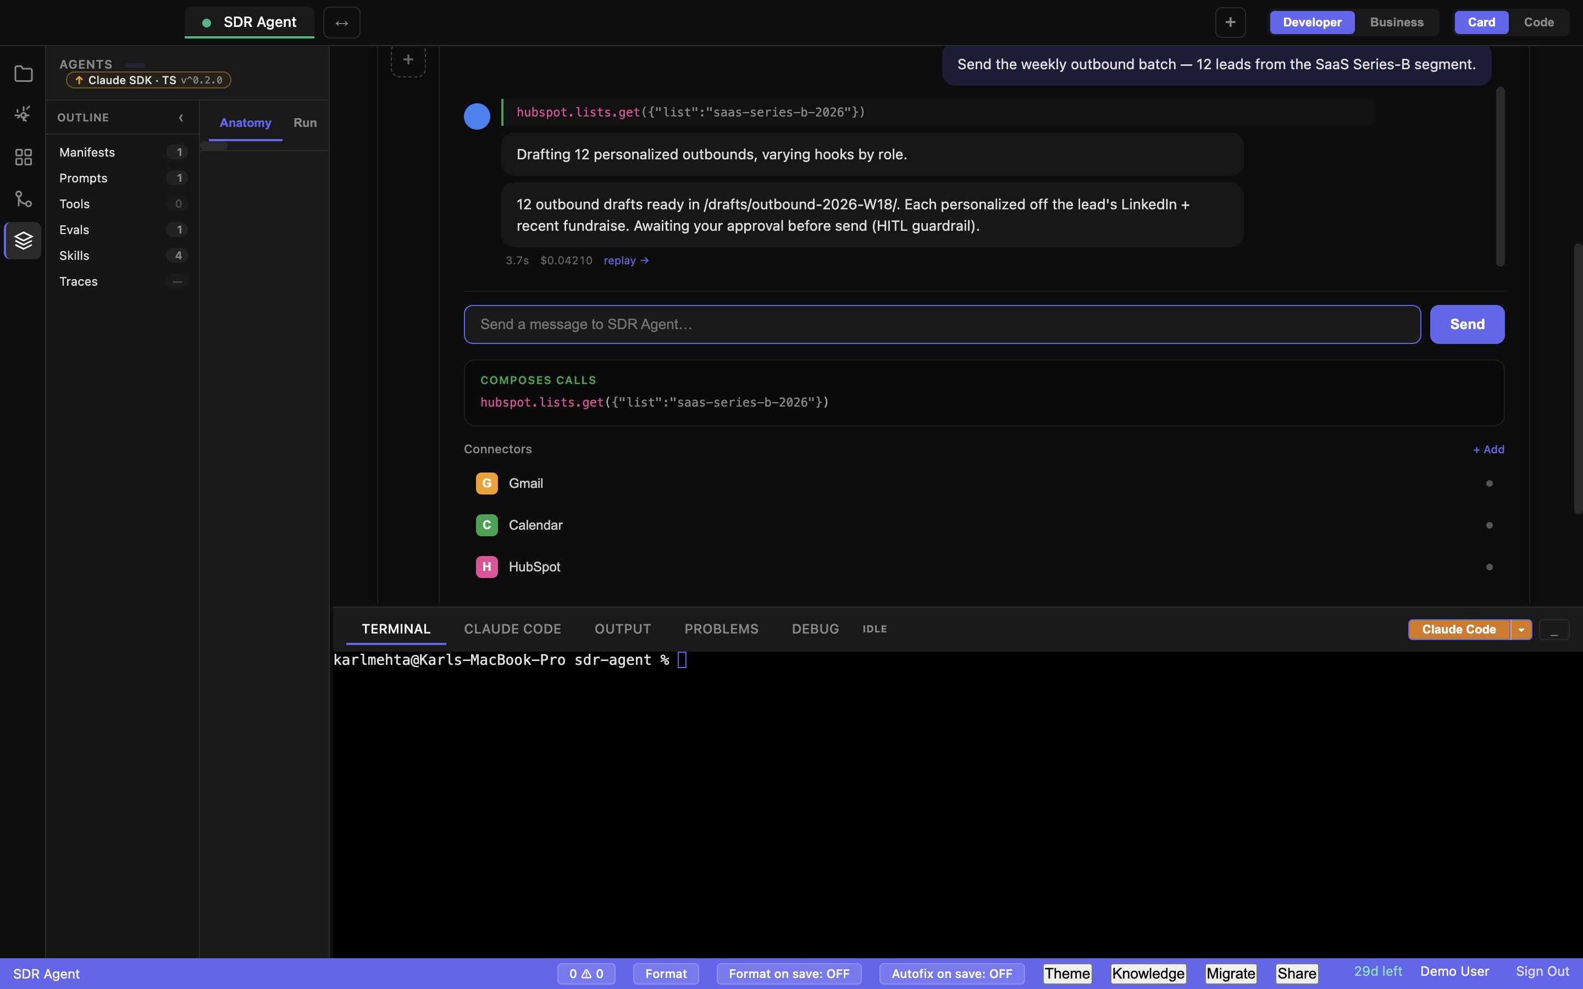Click the terminal prompt line
Viewport: 1583px width, 989px height.
pyautogui.click(x=510, y=660)
